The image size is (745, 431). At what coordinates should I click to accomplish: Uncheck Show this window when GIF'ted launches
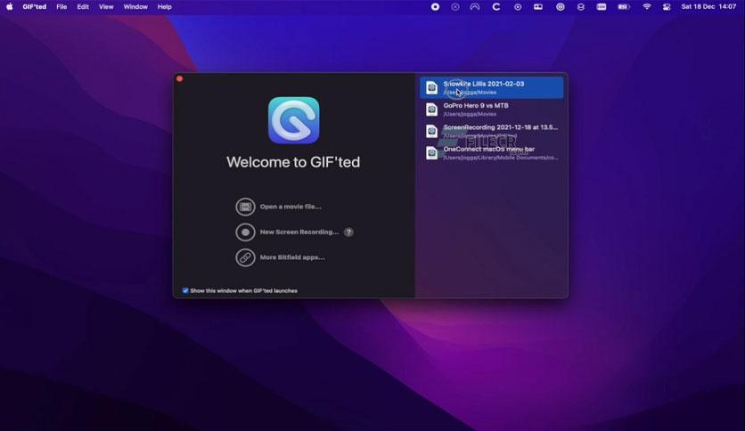tap(185, 290)
